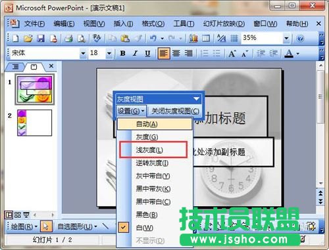This screenshot has width=329, height=250.
Task: Align text to center
Action: (176, 53)
